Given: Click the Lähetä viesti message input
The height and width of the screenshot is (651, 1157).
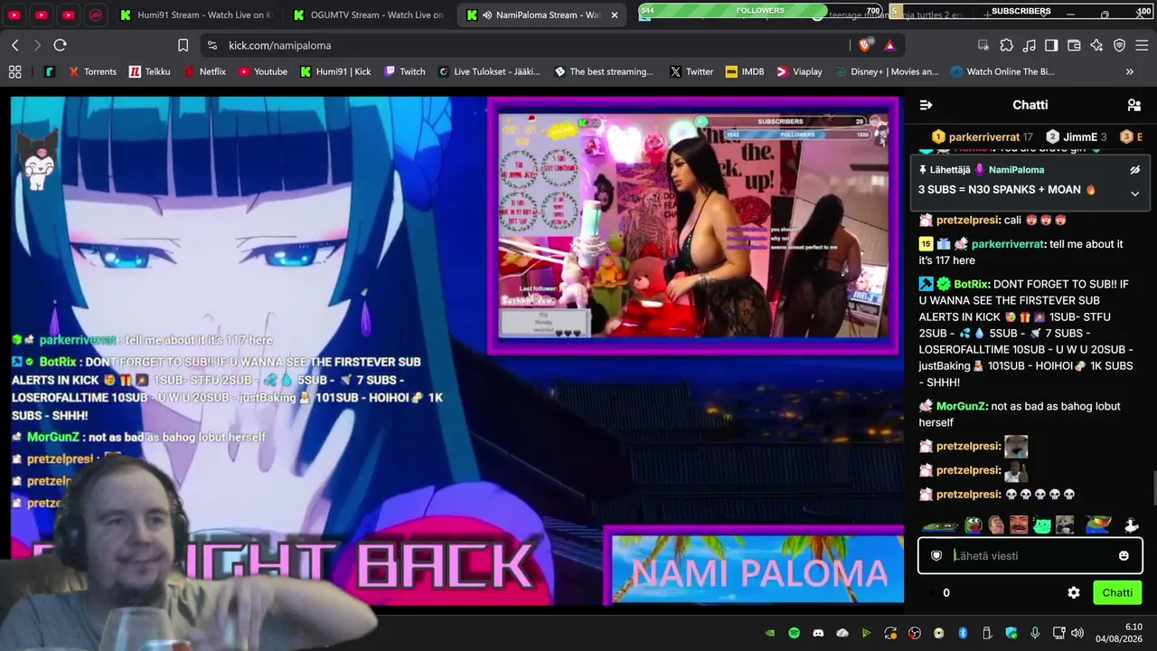Looking at the screenshot, I should point(1030,556).
